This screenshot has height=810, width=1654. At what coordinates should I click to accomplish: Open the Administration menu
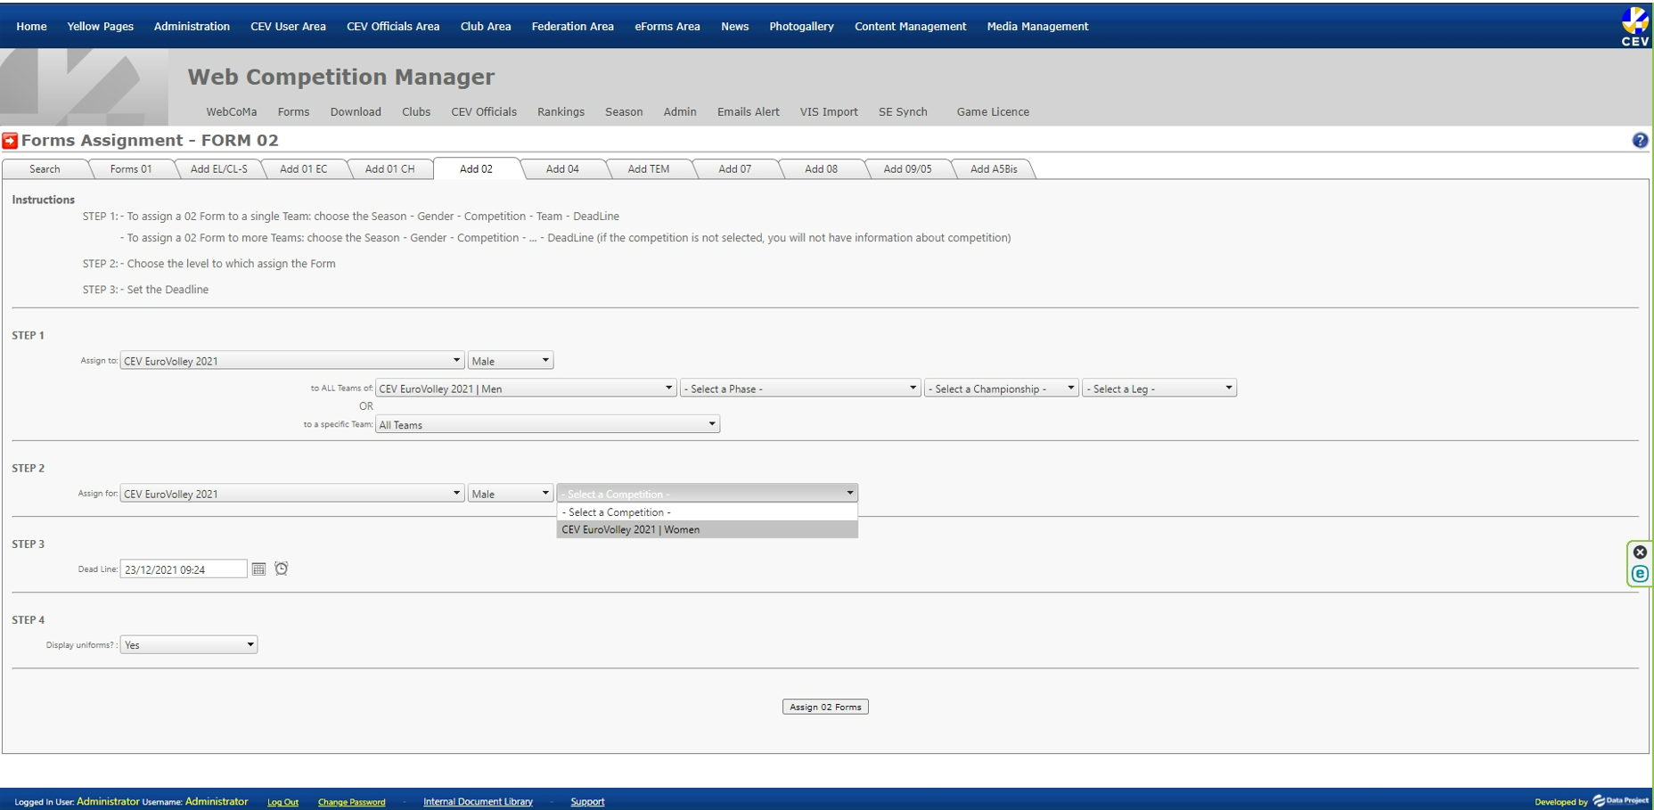pyautogui.click(x=192, y=27)
